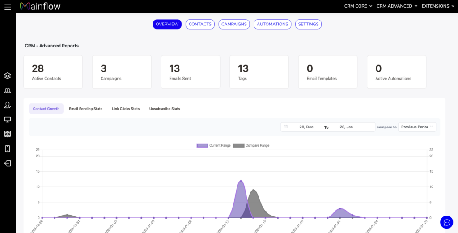Screen dimensions: 458x233
Task: Click the mobile phone sidebar icon
Action: pyautogui.click(x=8, y=148)
